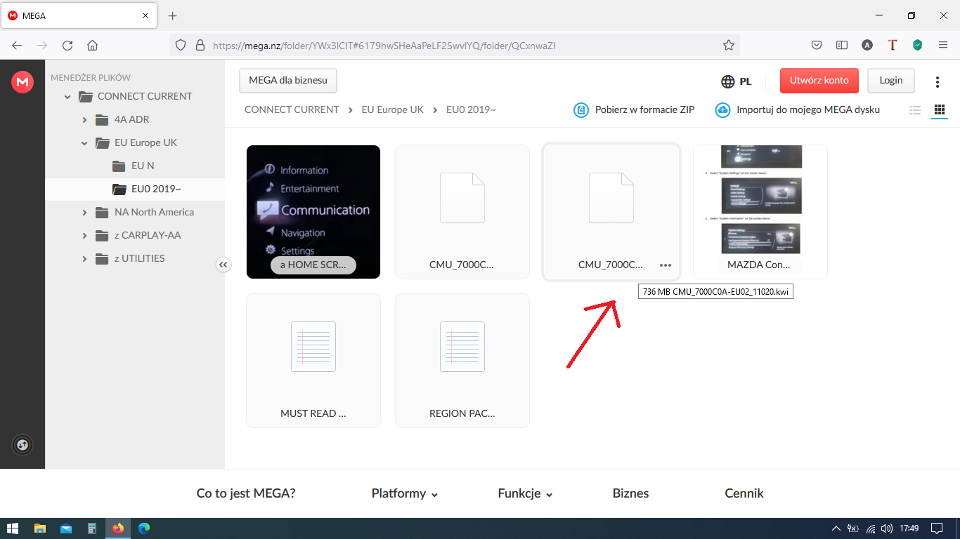960x539 pixels.
Task: Collapse the CONNECT CURRENT root folder
Action: click(67, 97)
